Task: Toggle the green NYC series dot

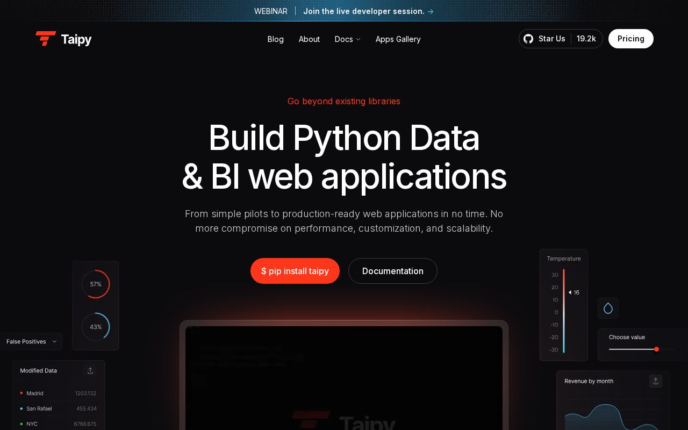Action: click(x=21, y=424)
